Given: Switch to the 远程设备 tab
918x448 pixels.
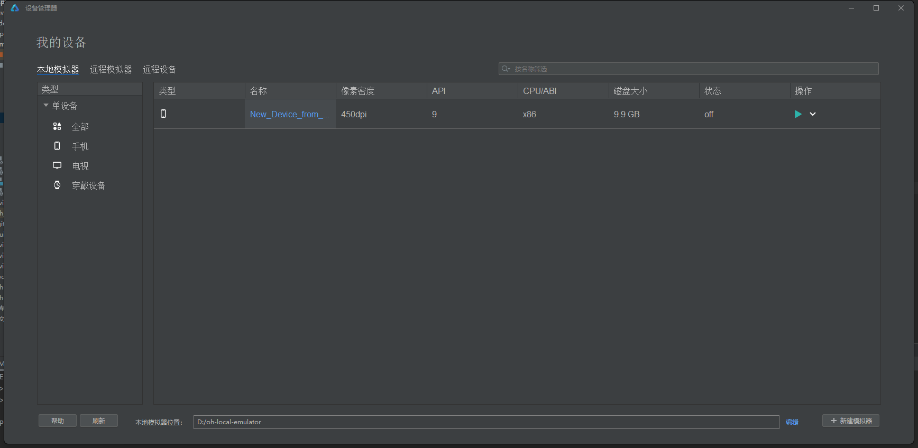Looking at the screenshot, I should 159,69.
